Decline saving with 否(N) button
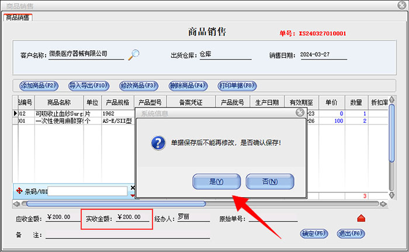The height and width of the screenshot is (252, 409). pos(269,181)
